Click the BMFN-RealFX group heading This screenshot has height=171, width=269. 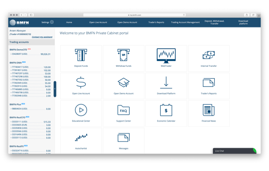click(x=17, y=146)
